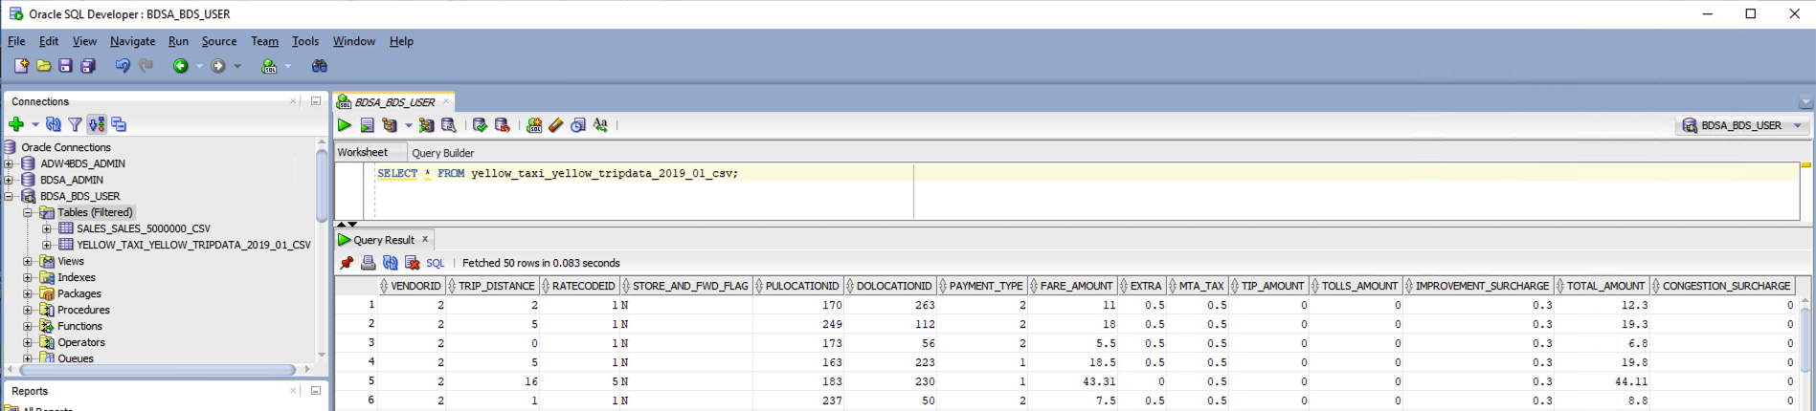Open a new SQL Worksheet from main toolbar
This screenshot has height=411, width=1816.
pos(269,66)
